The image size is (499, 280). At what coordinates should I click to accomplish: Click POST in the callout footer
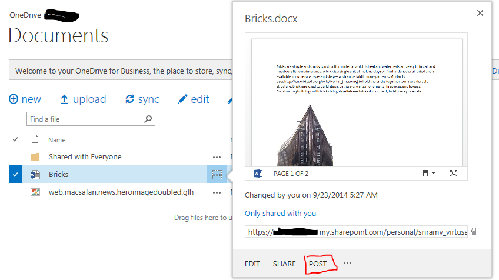pyautogui.click(x=318, y=264)
